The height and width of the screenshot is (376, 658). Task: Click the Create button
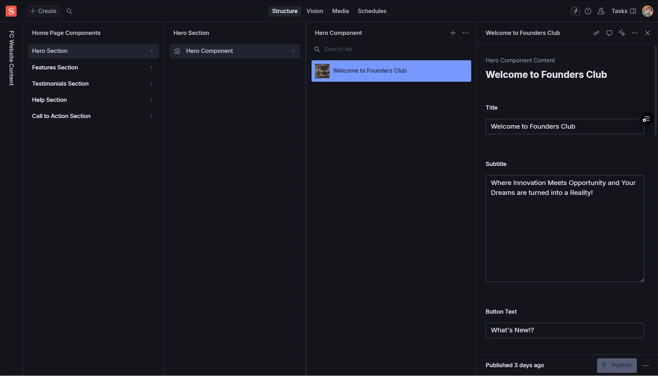click(43, 11)
